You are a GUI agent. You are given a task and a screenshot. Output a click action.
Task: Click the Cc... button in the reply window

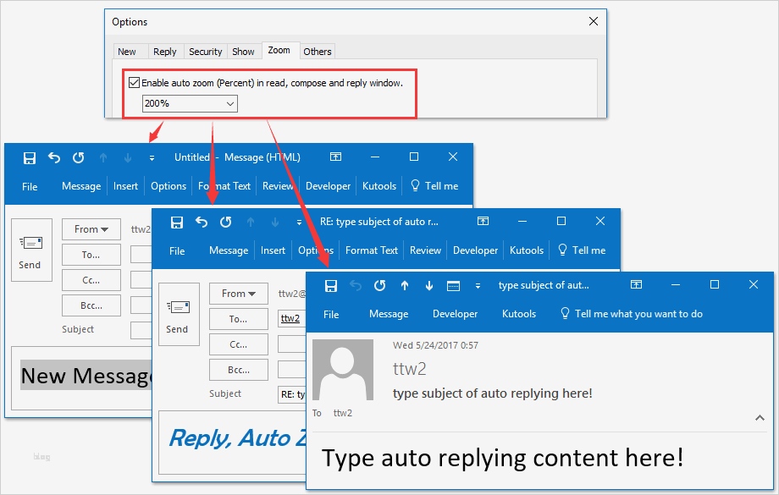coord(238,344)
